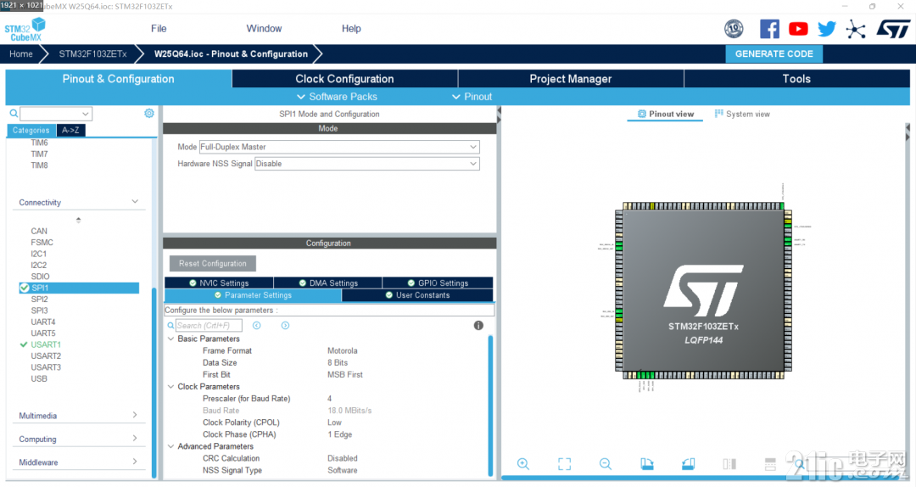Expand the Pinout dropdown menu

pyautogui.click(x=472, y=97)
